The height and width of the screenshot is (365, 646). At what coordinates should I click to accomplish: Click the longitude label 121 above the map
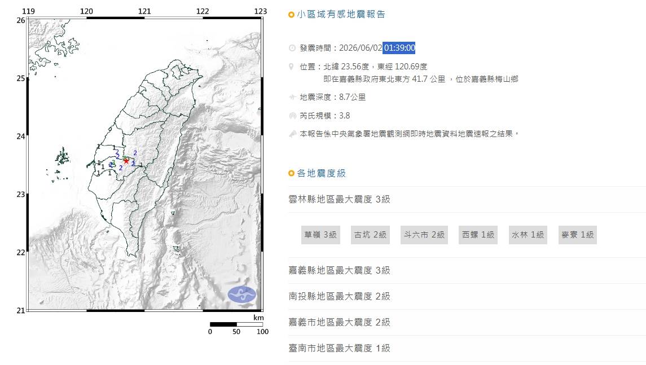coord(144,11)
